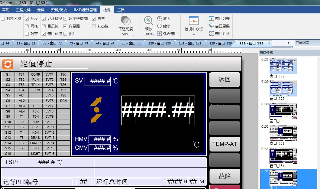
Task: Click the 缩小 zoom out icon
Action: (x=160, y=26)
